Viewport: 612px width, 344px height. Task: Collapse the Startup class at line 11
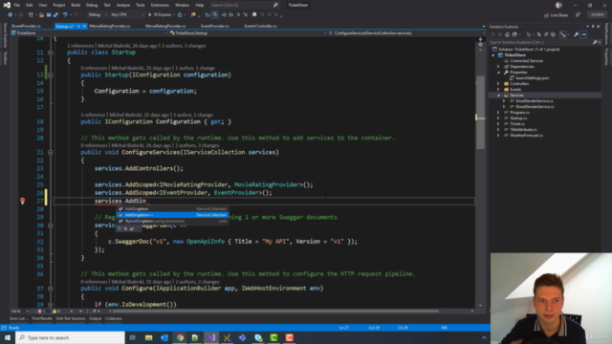(x=51, y=53)
